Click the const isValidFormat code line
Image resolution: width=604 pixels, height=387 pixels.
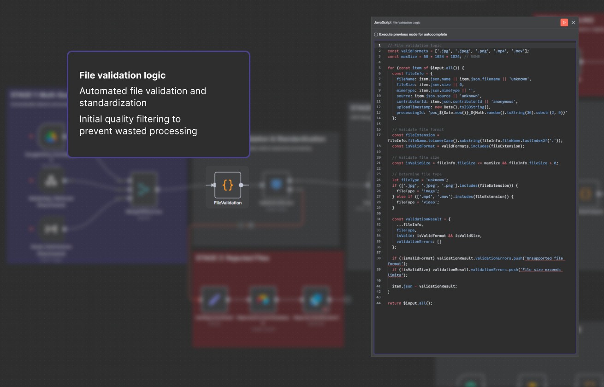pos(458,146)
